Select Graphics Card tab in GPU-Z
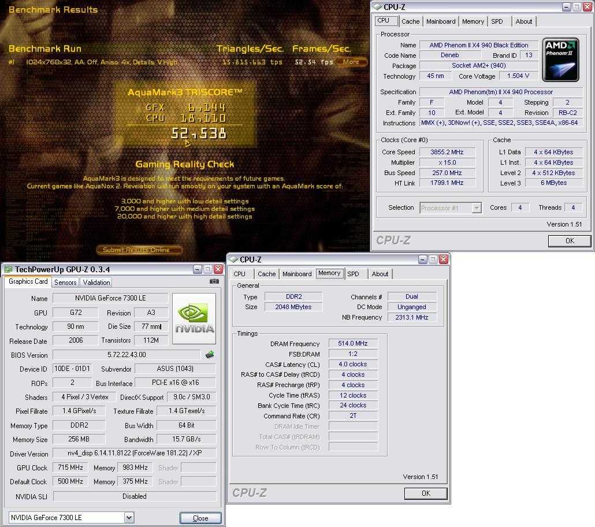This screenshot has height=527, width=595. (28, 281)
